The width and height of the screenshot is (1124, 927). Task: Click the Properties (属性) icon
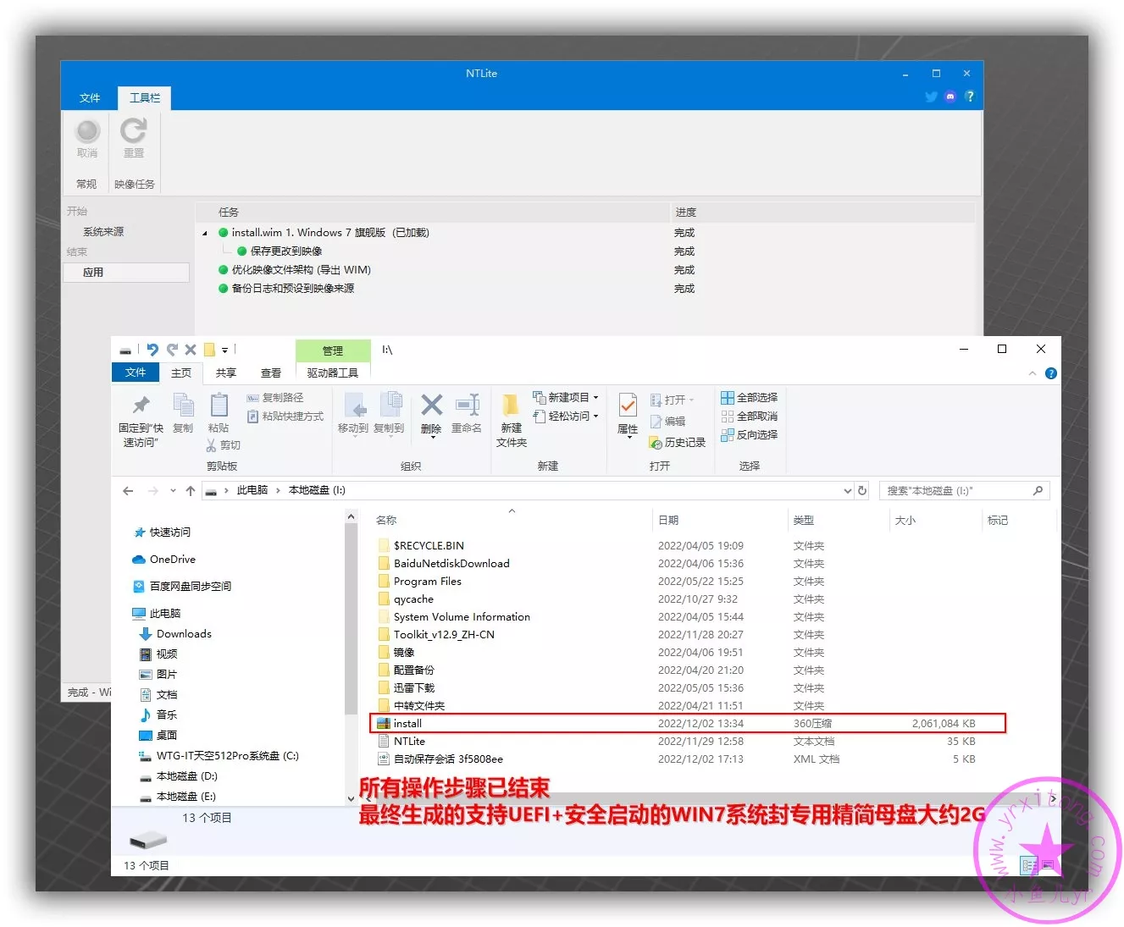628,405
